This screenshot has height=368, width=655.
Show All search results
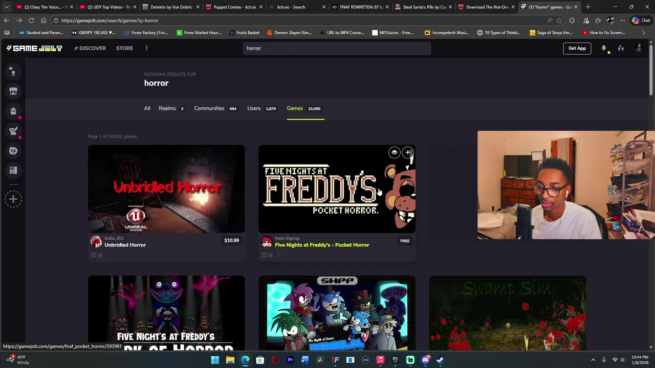click(x=147, y=108)
